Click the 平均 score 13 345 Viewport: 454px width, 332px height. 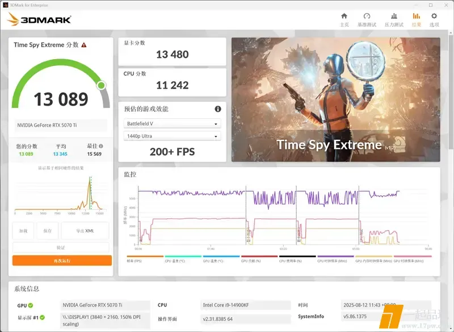point(60,154)
